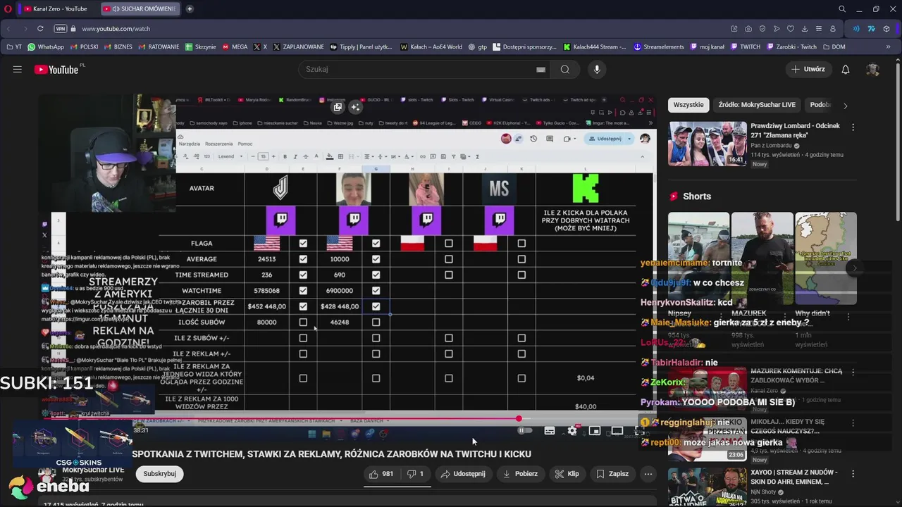Open options for Prawdziwy Lombard video
902x507 pixels.
pyautogui.click(x=853, y=127)
